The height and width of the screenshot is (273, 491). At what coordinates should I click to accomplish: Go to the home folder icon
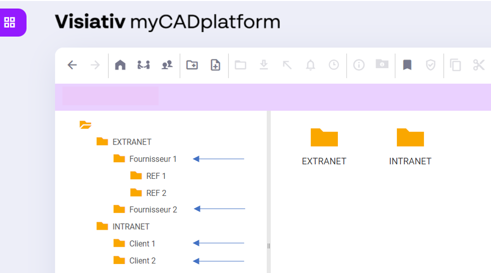120,65
